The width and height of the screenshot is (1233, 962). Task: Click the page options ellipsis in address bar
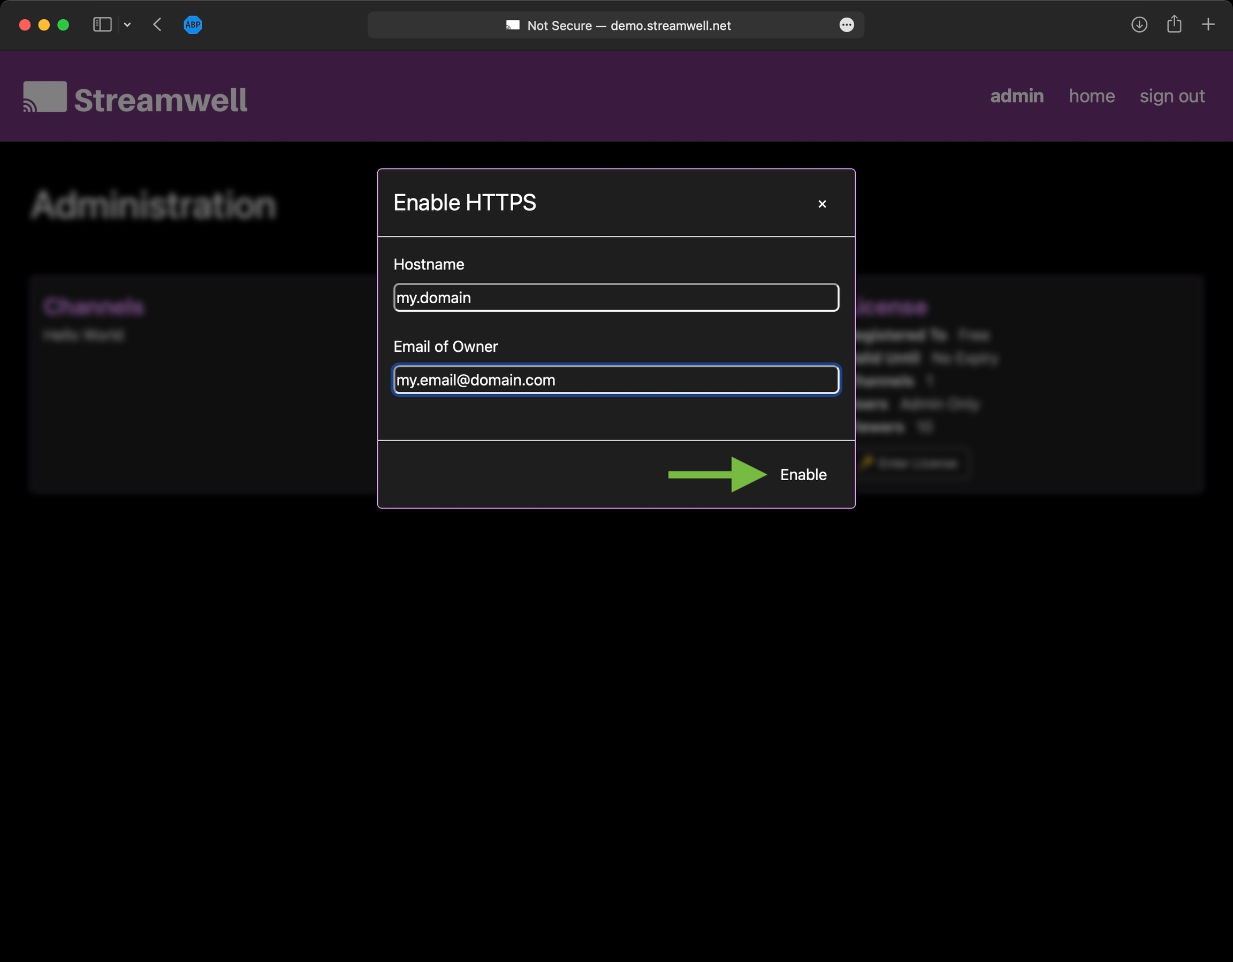pyautogui.click(x=846, y=25)
